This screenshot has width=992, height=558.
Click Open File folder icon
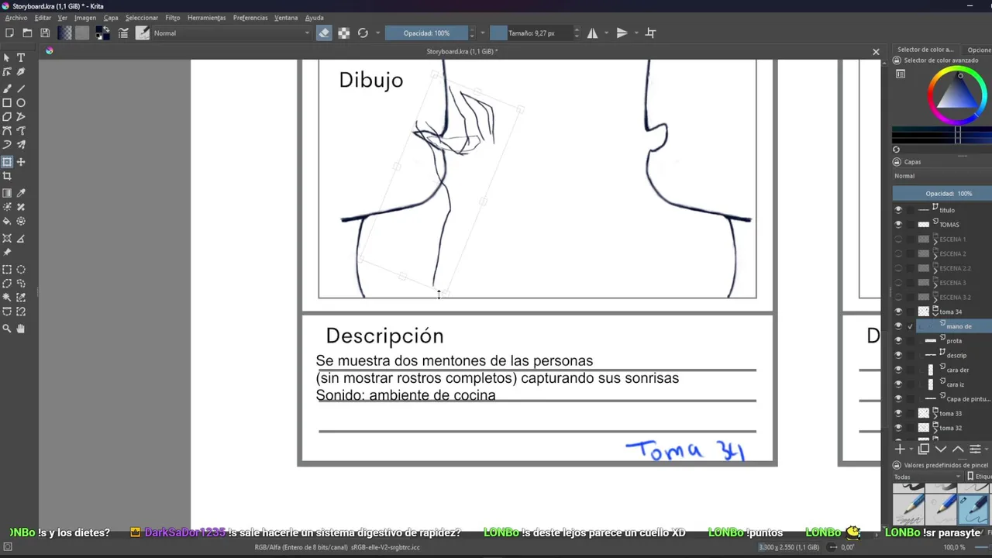point(27,33)
